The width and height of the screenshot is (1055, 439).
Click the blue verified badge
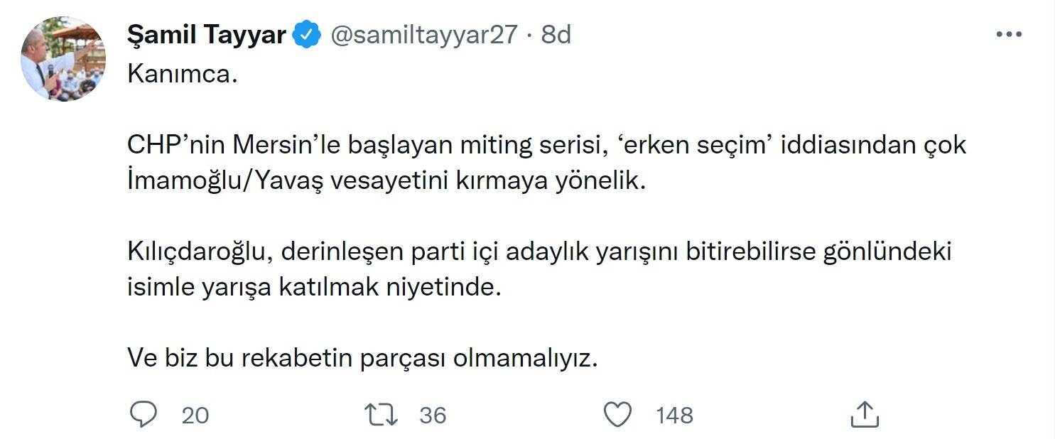point(308,35)
